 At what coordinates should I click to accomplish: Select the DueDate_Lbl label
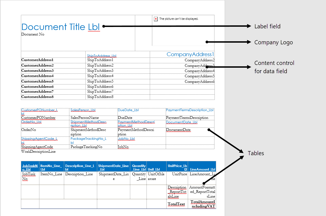click(128, 110)
